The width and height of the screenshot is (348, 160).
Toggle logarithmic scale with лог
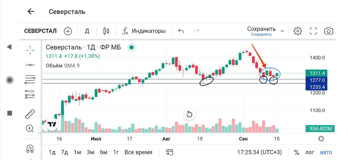310,152
